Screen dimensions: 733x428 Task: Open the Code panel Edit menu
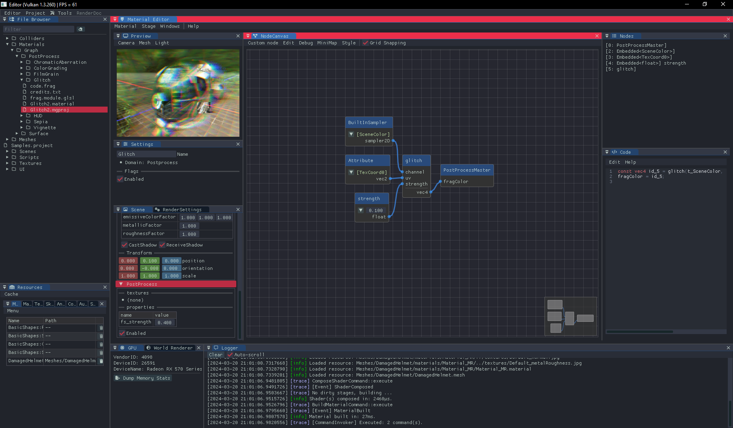click(614, 162)
